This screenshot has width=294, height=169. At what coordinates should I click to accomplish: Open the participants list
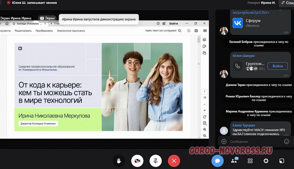pos(234,161)
